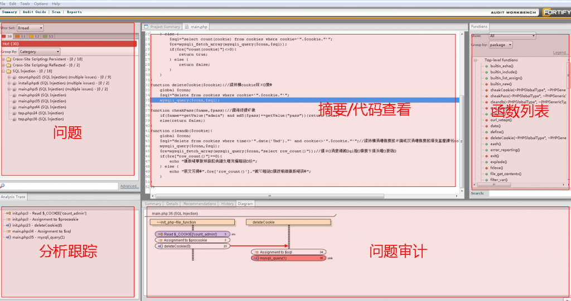Select builtin_echo() function in the Functions list

point(502,66)
